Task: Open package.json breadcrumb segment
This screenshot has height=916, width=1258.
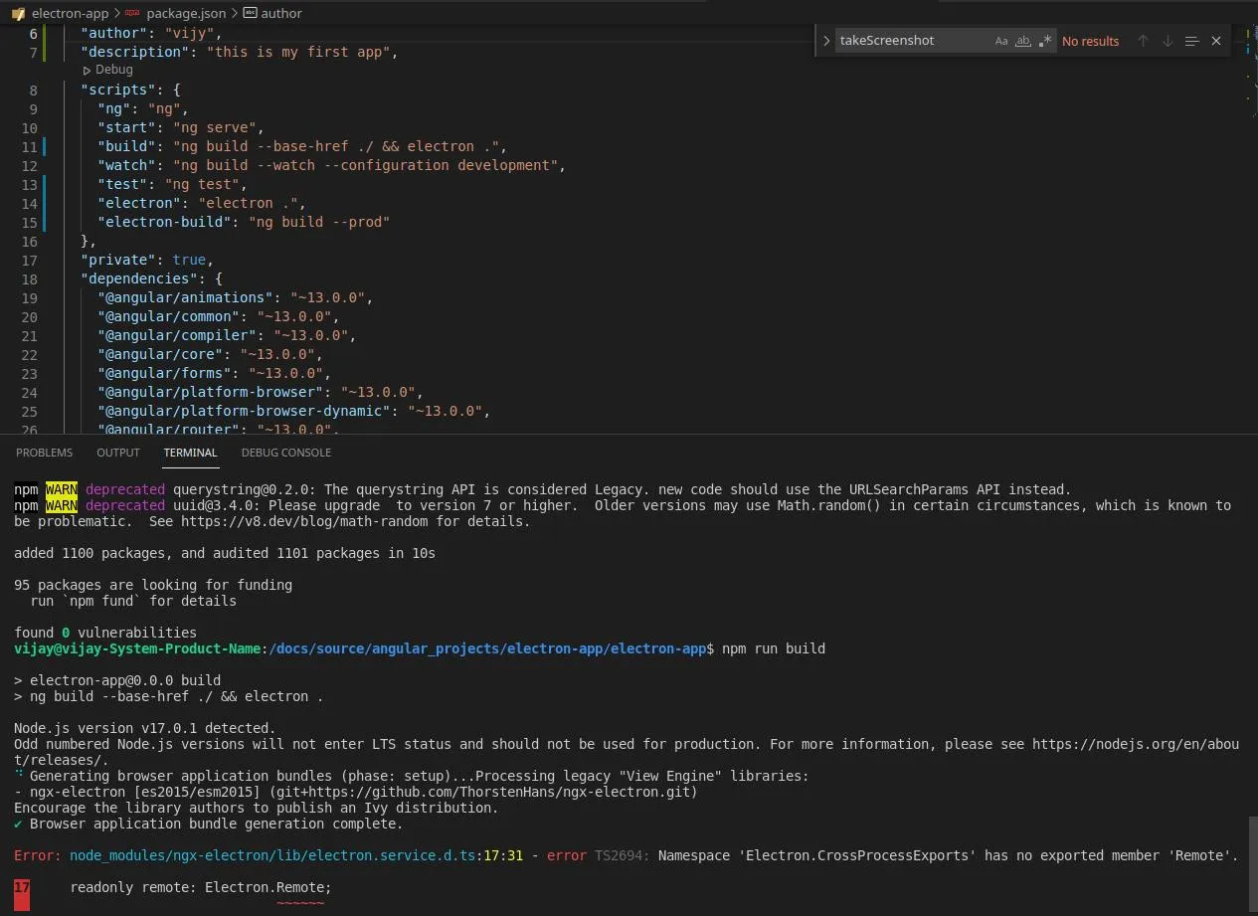Action: click(x=186, y=14)
